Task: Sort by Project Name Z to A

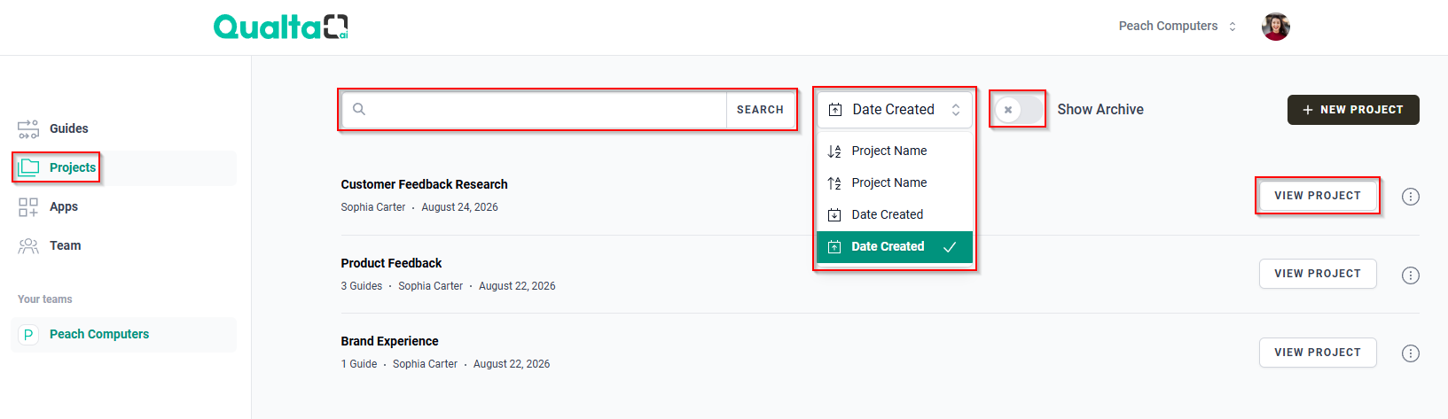Action: click(x=895, y=183)
